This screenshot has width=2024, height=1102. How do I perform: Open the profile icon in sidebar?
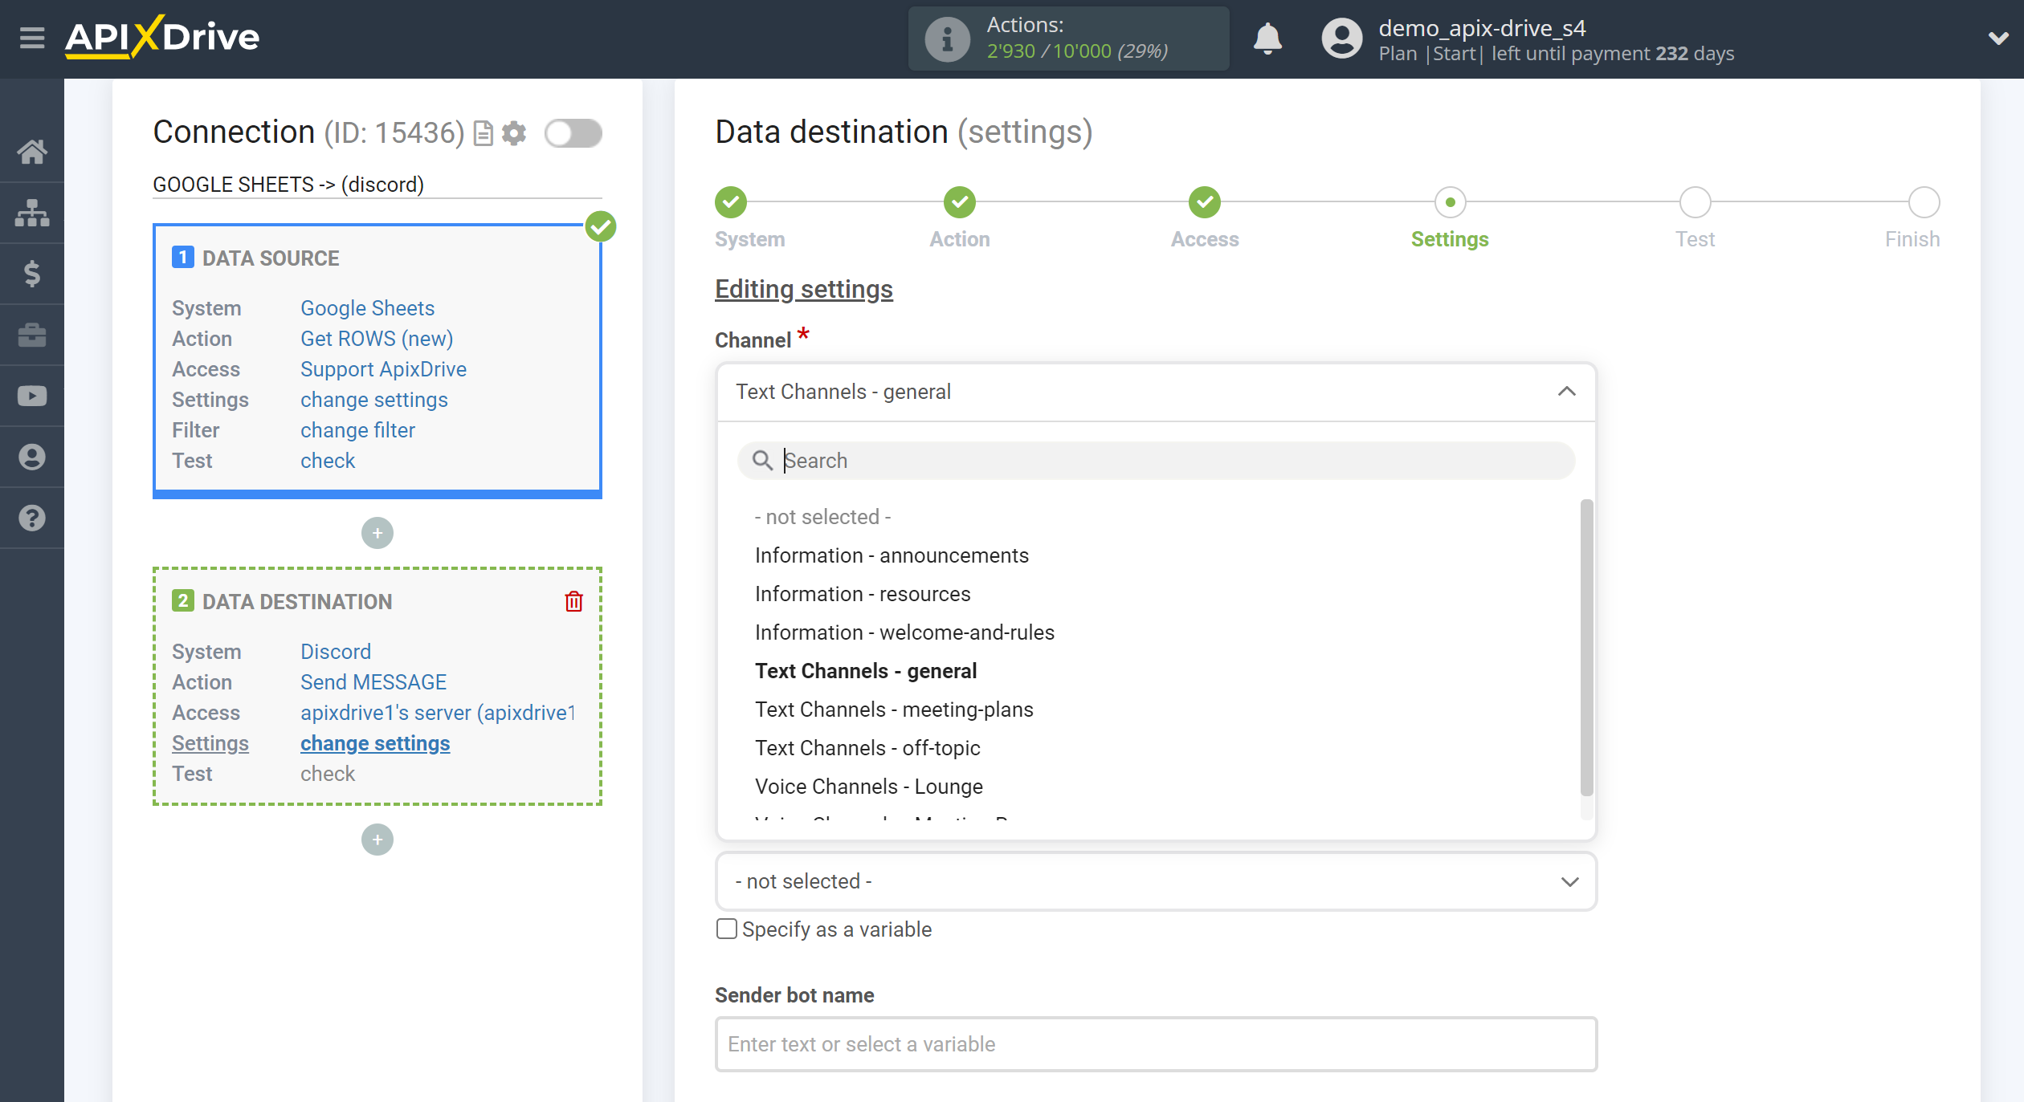32,457
